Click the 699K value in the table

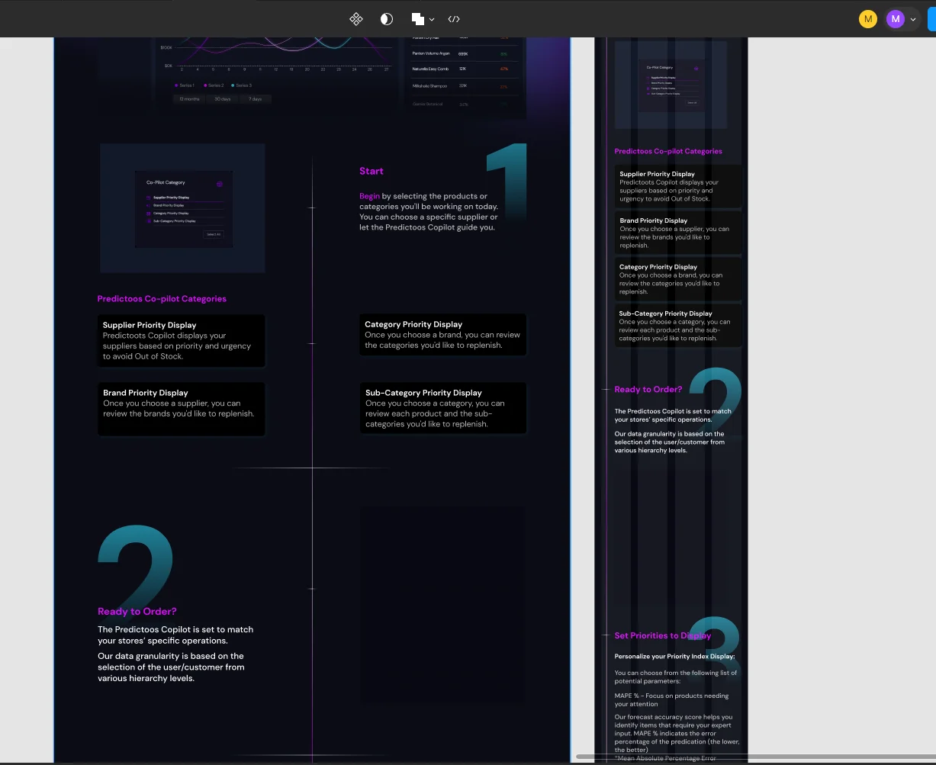[463, 53]
